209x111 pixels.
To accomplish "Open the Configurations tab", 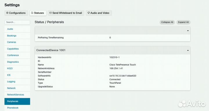I will (16, 13).
